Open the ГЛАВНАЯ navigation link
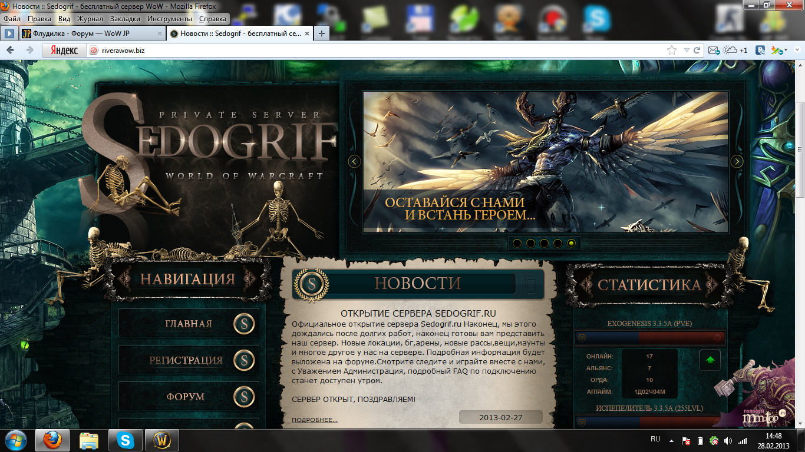Image resolution: width=805 pixels, height=452 pixels. coord(189,324)
